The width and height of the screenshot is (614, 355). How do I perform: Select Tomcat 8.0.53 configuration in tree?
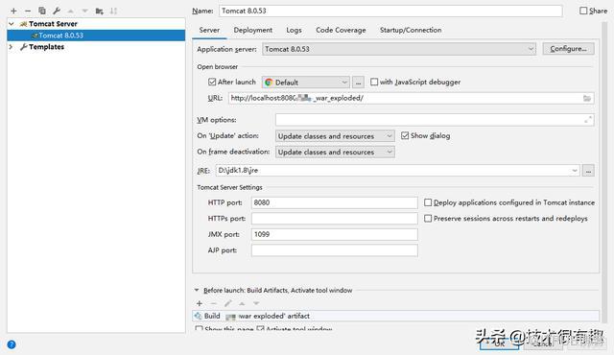pyautogui.click(x=96, y=35)
